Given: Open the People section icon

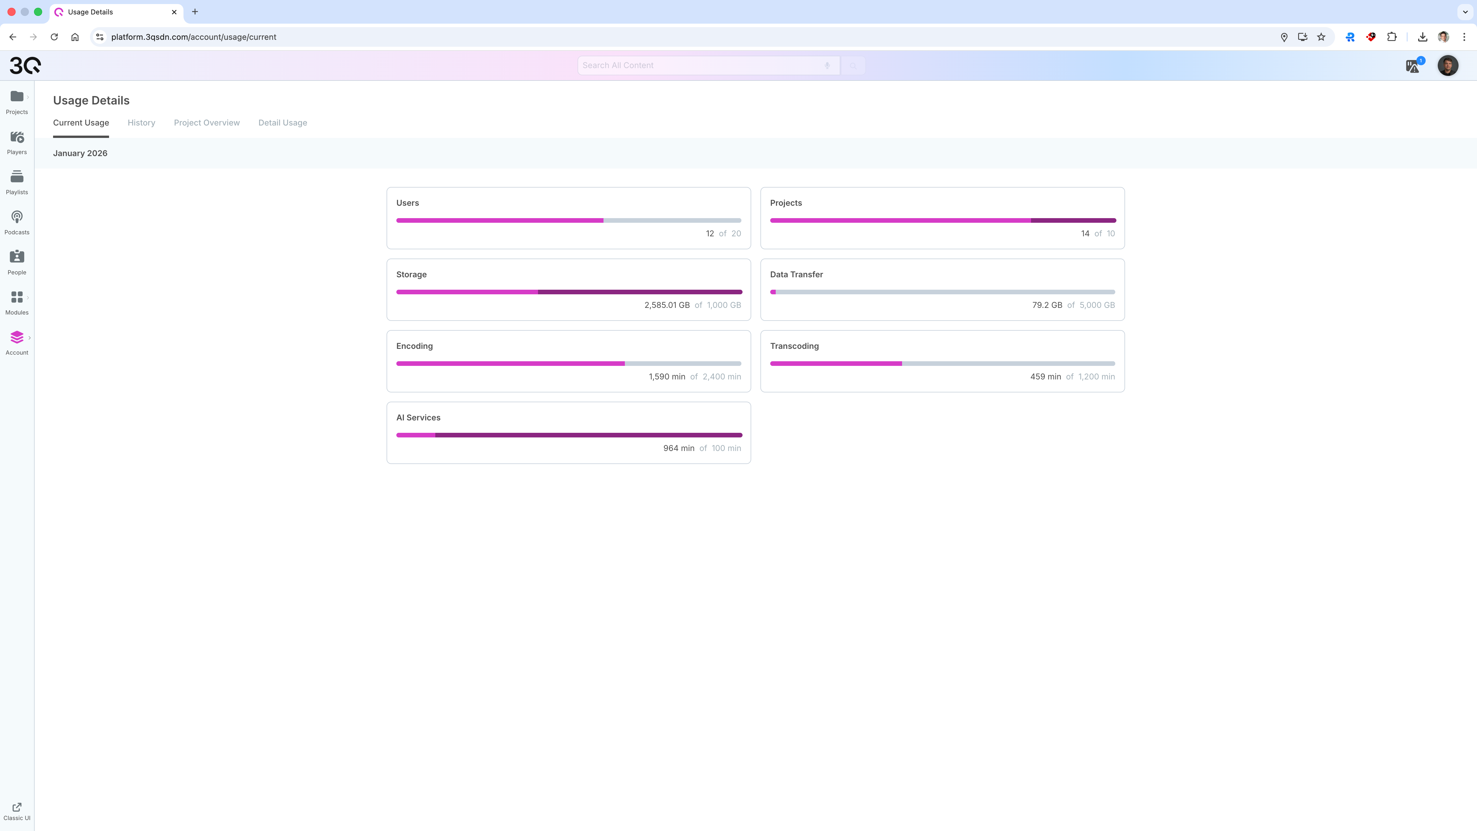Looking at the screenshot, I should coord(17,257).
